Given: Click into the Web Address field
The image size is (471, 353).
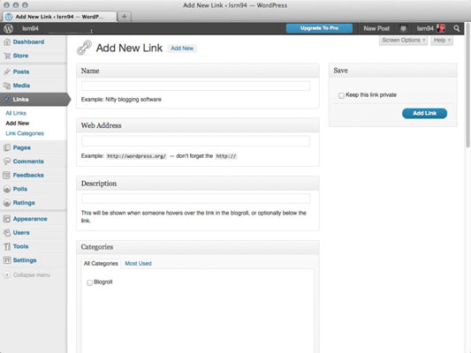Looking at the screenshot, I should click(195, 141).
